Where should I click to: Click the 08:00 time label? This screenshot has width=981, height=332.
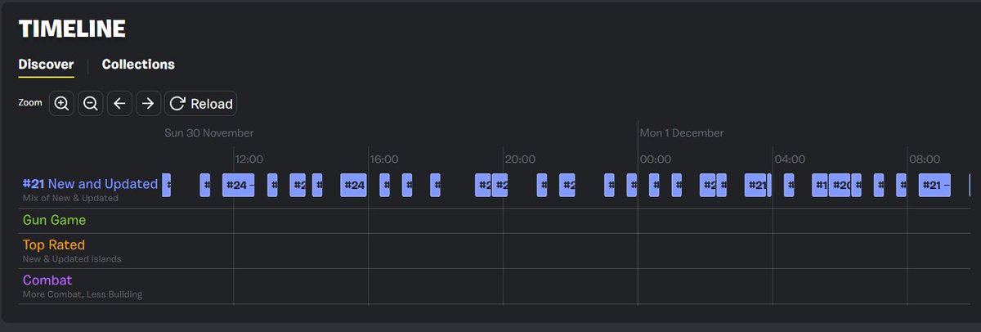[x=925, y=159]
